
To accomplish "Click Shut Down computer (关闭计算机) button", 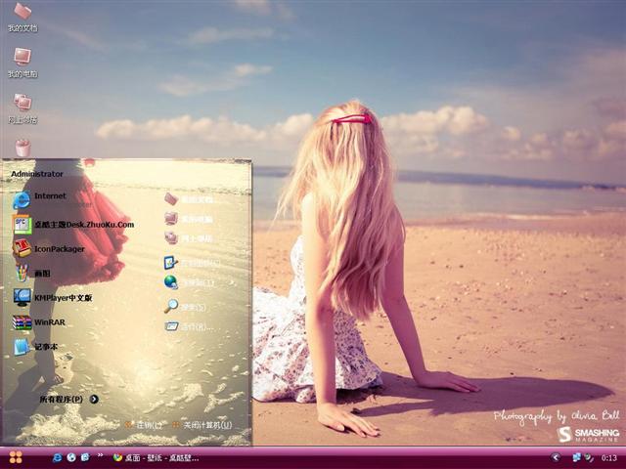I will point(201,425).
